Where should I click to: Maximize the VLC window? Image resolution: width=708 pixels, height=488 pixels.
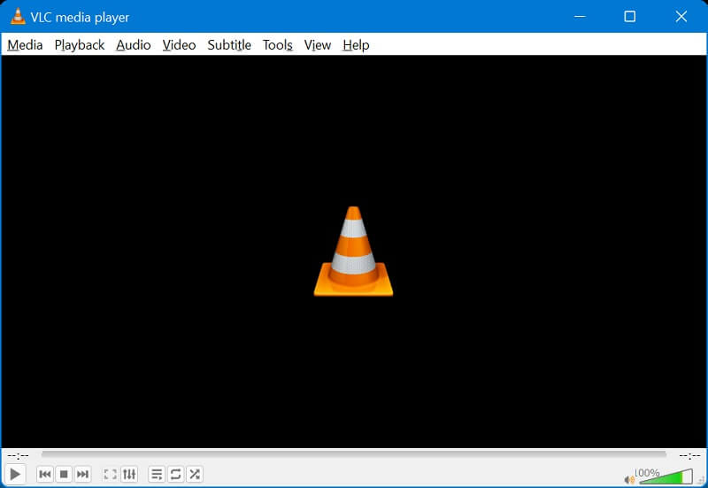tap(630, 17)
